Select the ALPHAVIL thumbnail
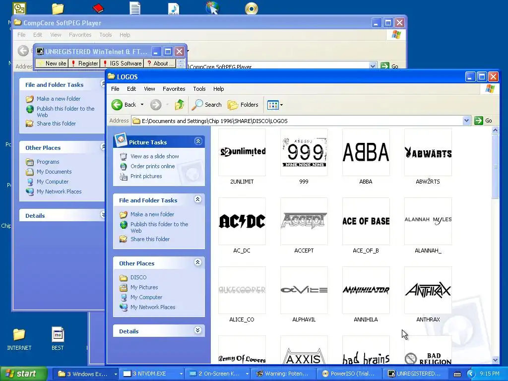Image resolution: width=508 pixels, height=381 pixels. click(x=304, y=291)
